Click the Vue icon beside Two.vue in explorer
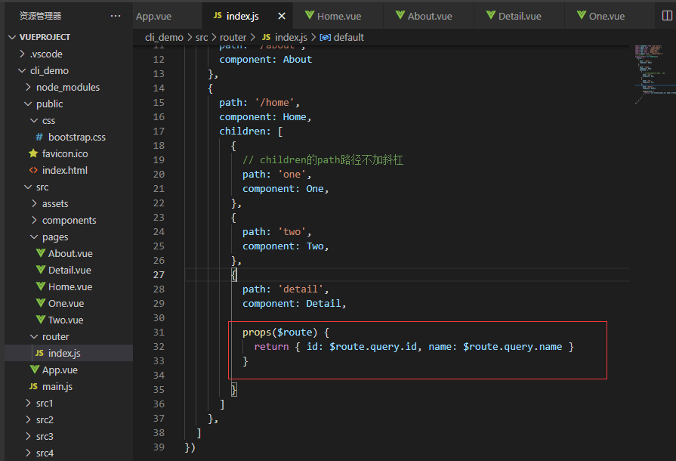The width and height of the screenshot is (676, 461). pyautogui.click(x=41, y=320)
